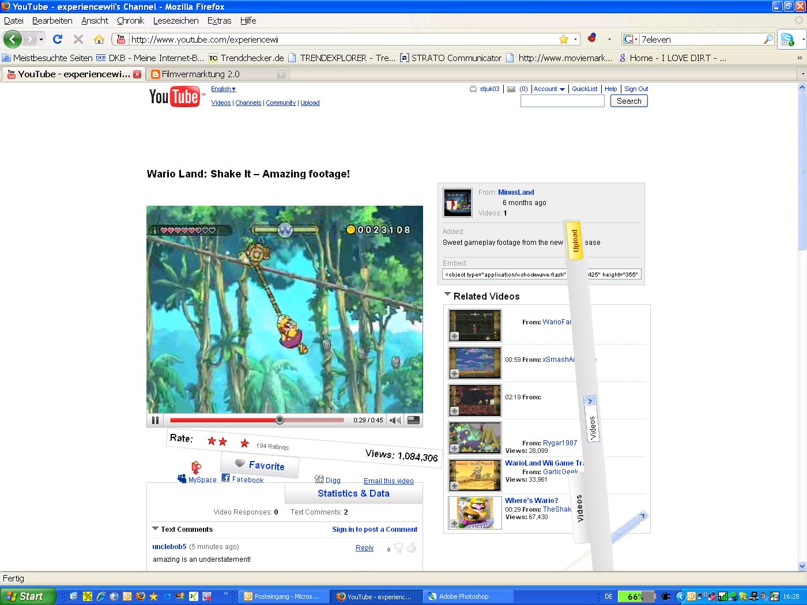Open the Bearbeiten menu
Screen dimensions: 807x605
(52, 21)
